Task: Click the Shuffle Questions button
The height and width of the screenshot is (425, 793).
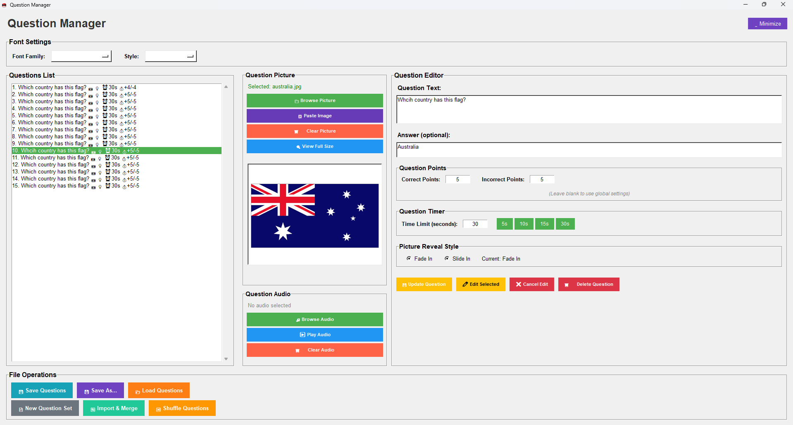Action: click(x=182, y=408)
